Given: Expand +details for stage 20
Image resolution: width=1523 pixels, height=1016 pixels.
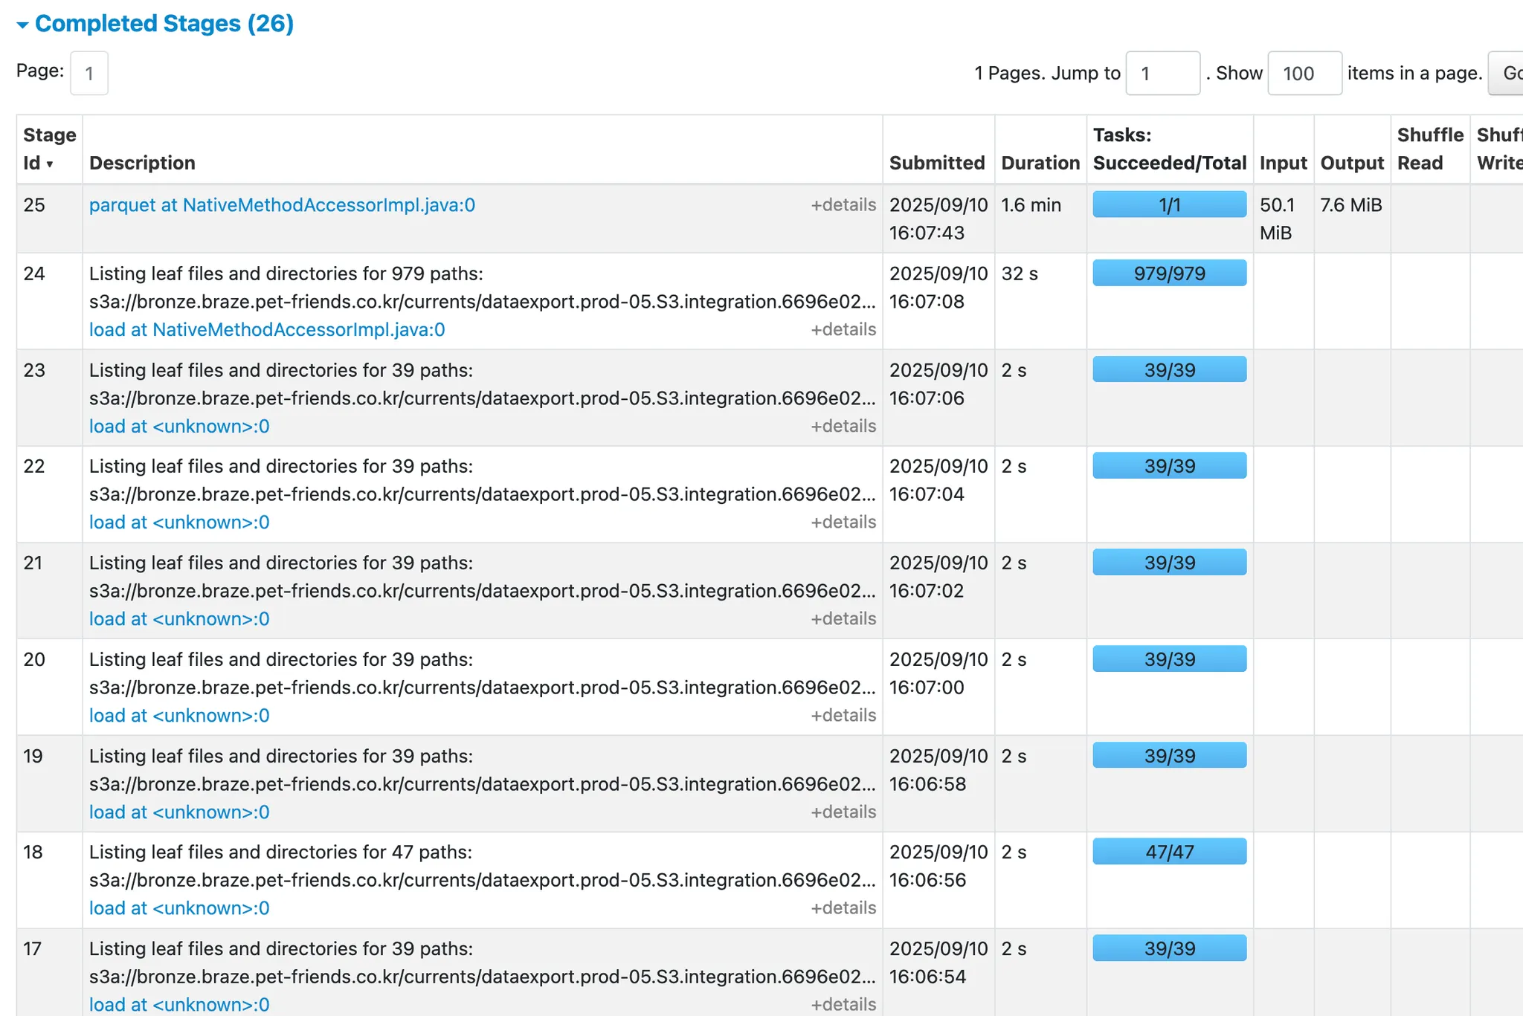Looking at the screenshot, I should point(843,715).
